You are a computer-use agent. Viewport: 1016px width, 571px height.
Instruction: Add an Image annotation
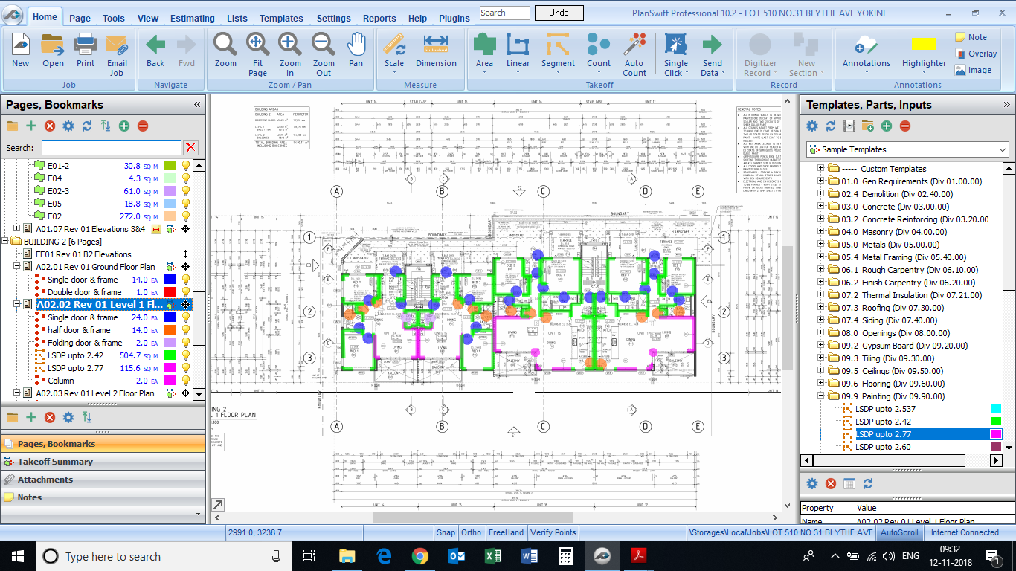(x=973, y=70)
